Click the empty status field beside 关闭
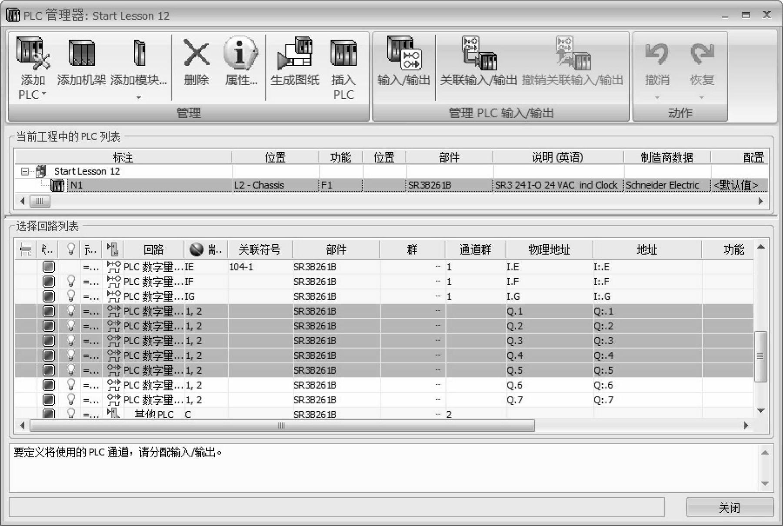This screenshot has width=783, height=526. coord(337,507)
